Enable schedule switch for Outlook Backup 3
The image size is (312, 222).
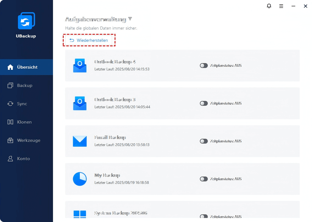[204, 103]
